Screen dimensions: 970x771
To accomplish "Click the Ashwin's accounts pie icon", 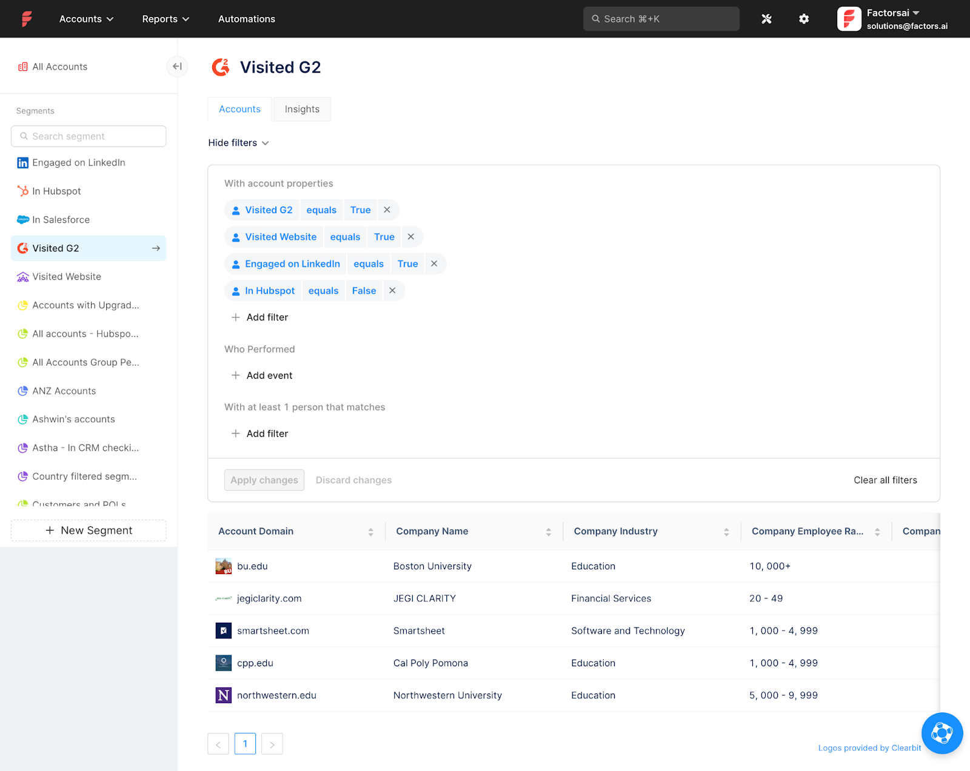I will click(23, 419).
